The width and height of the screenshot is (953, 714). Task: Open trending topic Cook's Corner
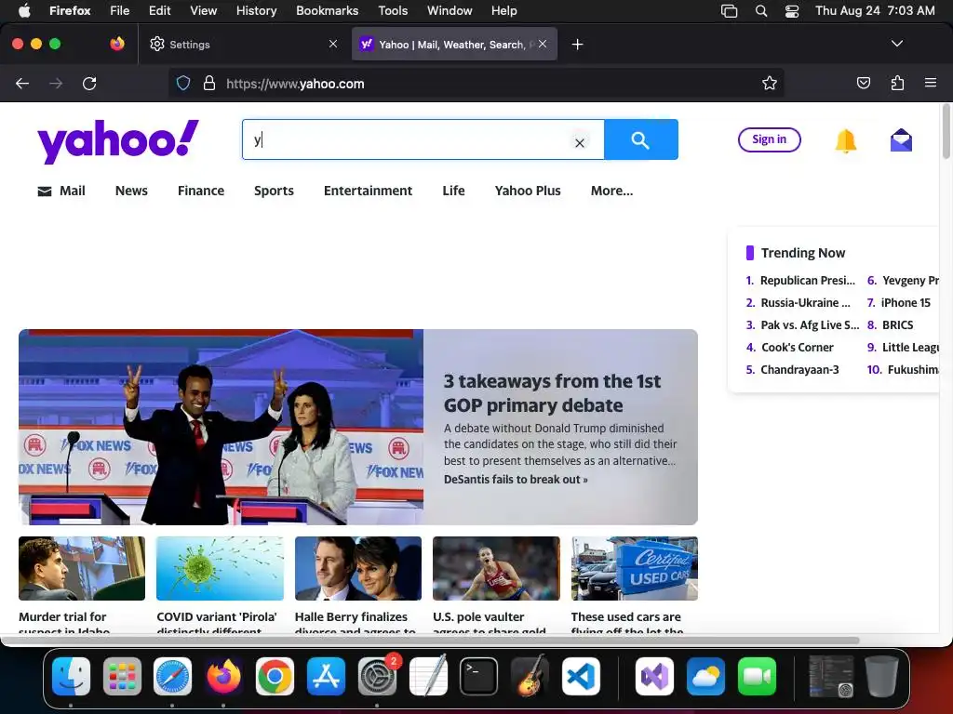pos(798,348)
